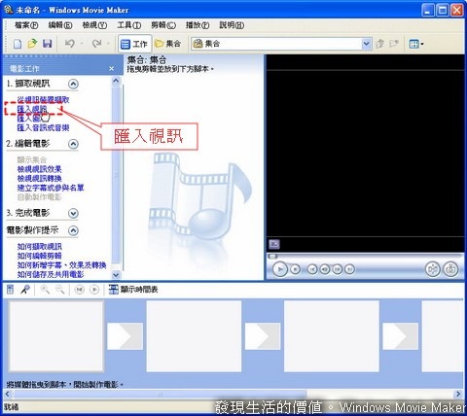Click 如何擷取視訊 tip link
Image resolution: width=467 pixels, height=416 pixels.
tap(39, 247)
